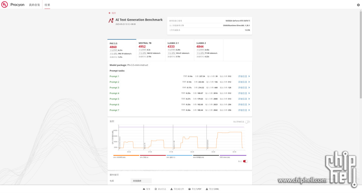Screen dimensions: 362x193
Task: Click the LLAMA 2 score 4844
Action: 200,46
